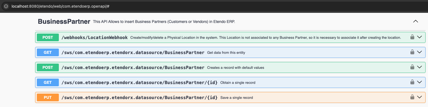Expand the GET BusinessPartner operation chevron
428x107 pixels.
[x=419, y=52]
